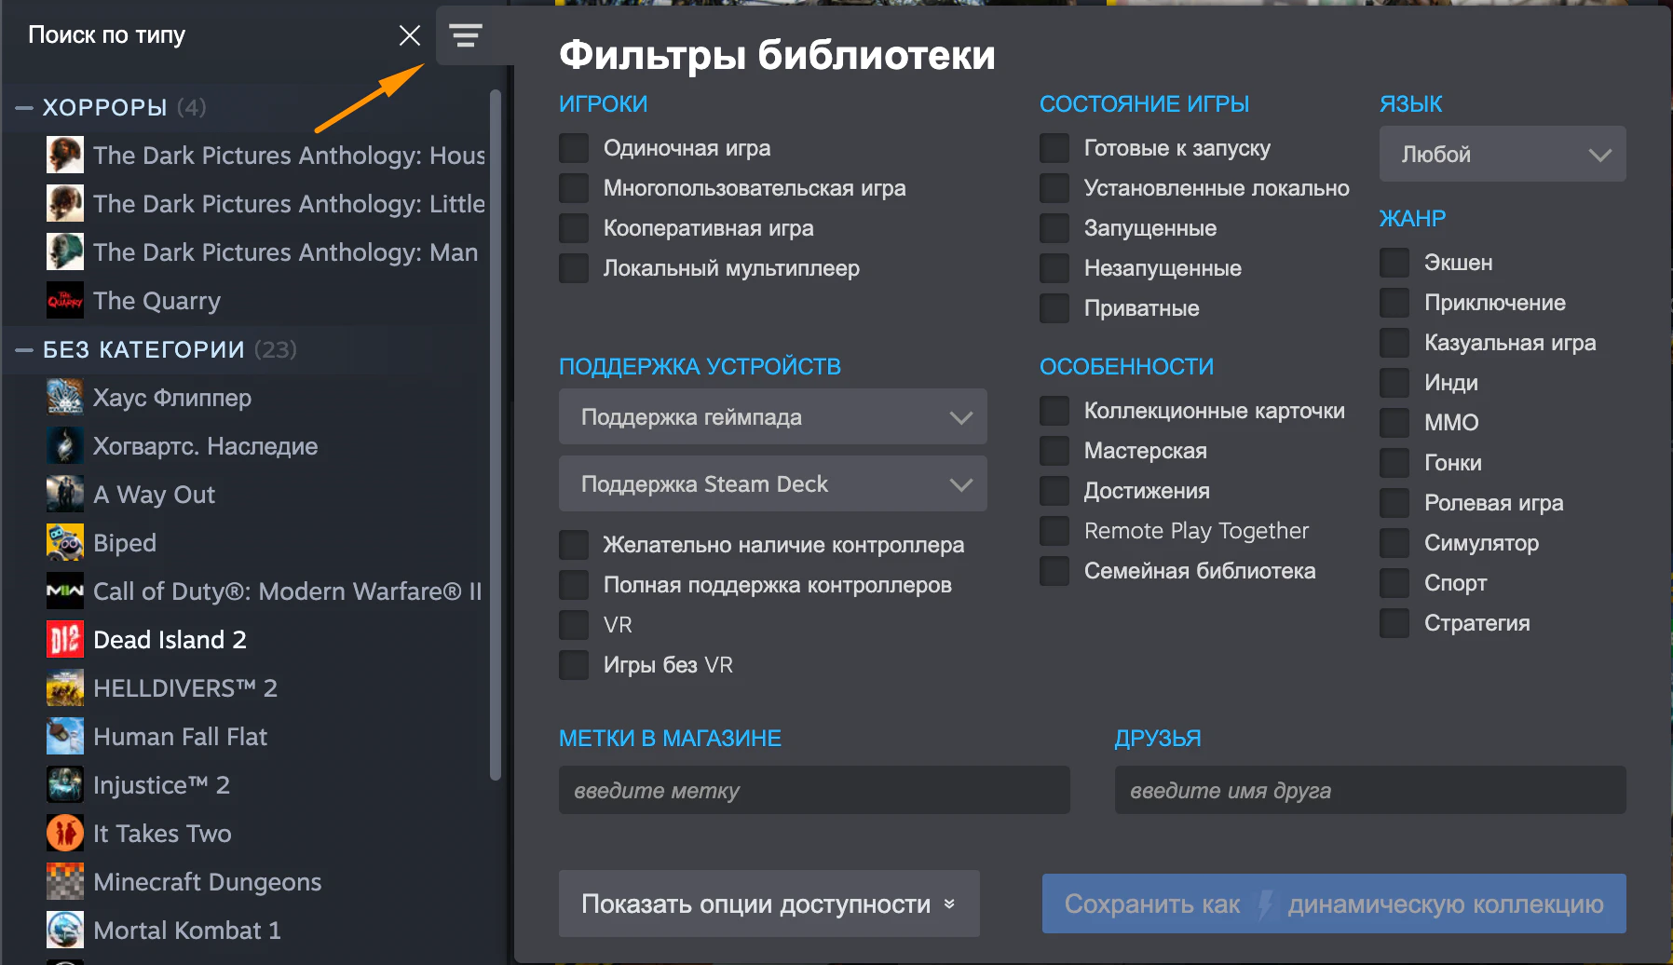
Task: Tick the Симулятор genre checkbox
Action: point(1394,543)
